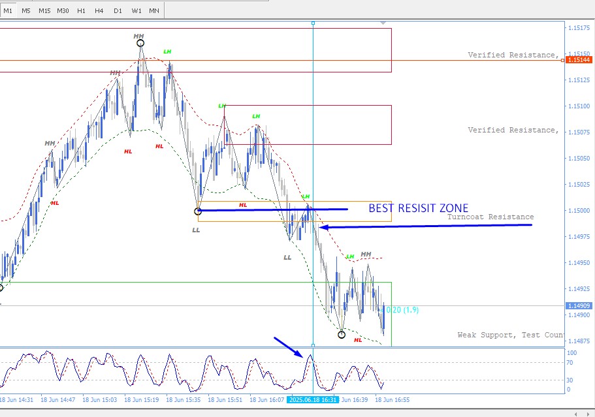This screenshot has width=595, height=417.
Task: Choose the MN monthly timeframe
Action: point(154,11)
